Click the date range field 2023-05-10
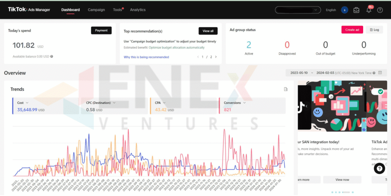The image size is (391, 196). 299,73
